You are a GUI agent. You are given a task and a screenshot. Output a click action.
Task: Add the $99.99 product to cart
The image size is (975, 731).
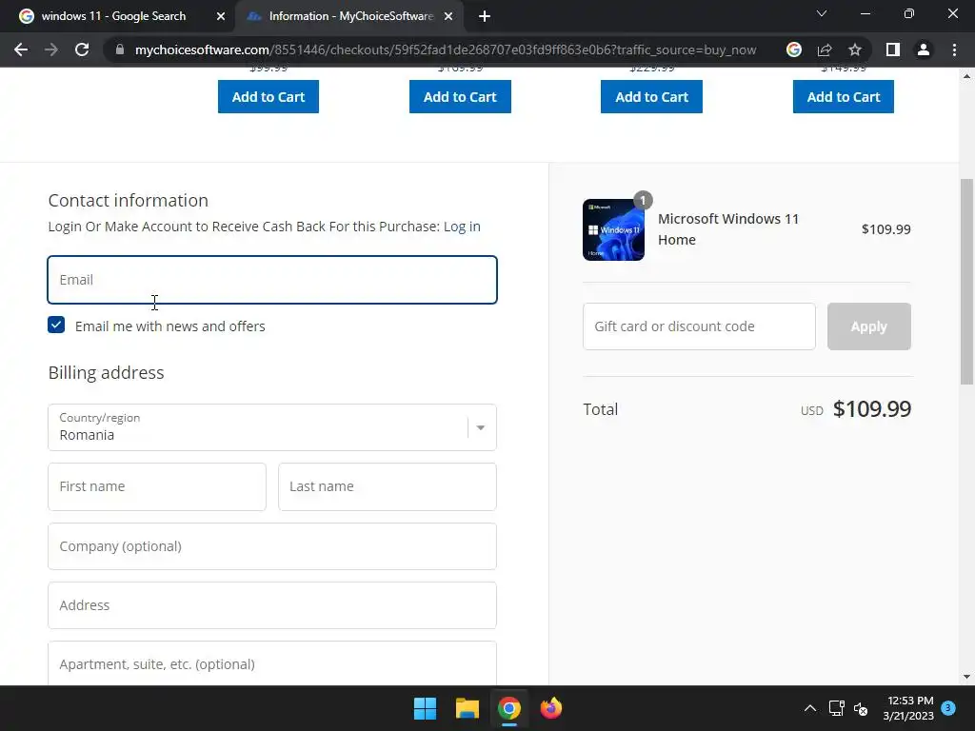tap(268, 96)
